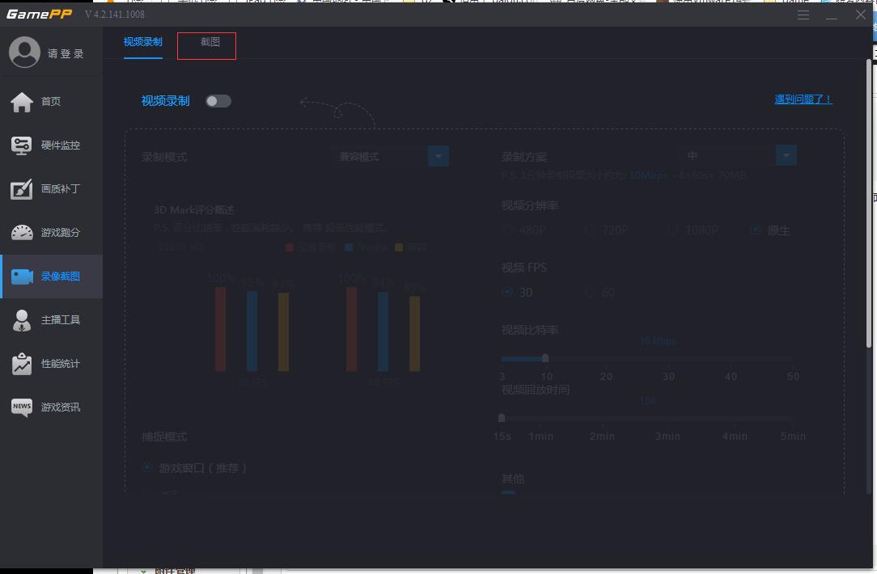Open the 游戏跑分 benchmark section
This screenshot has width=877, height=574.
pyautogui.click(x=51, y=233)
